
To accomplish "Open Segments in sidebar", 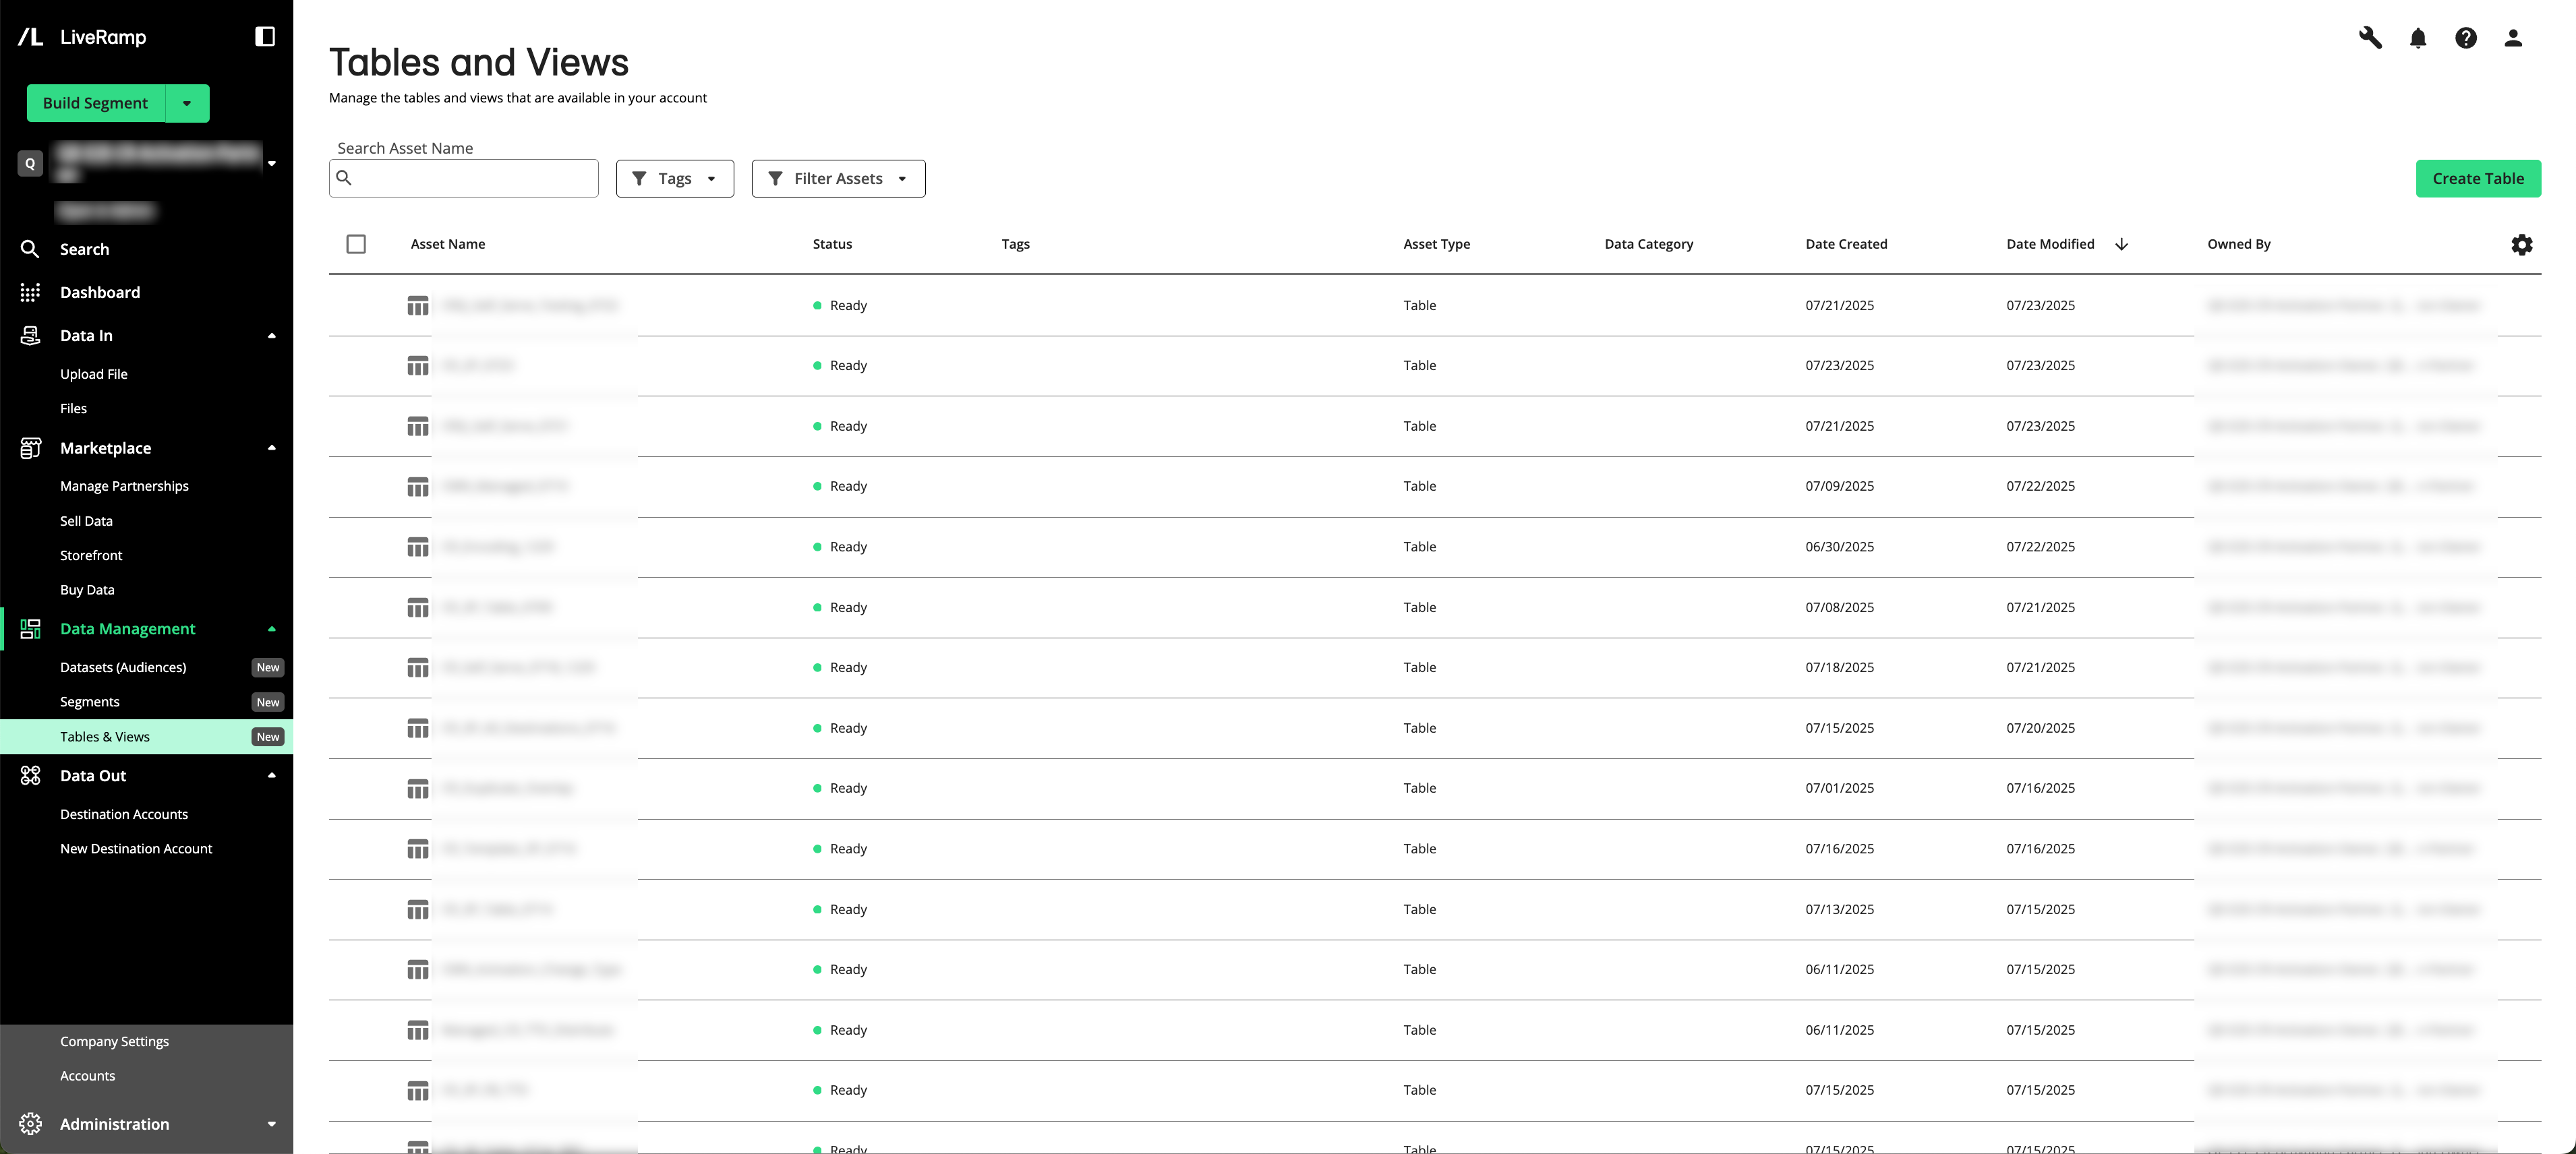I will 89,702.
